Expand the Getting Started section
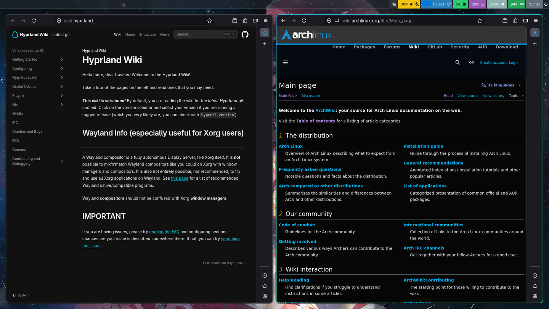Viewport: 549px width, 309px height. [37, 60]
